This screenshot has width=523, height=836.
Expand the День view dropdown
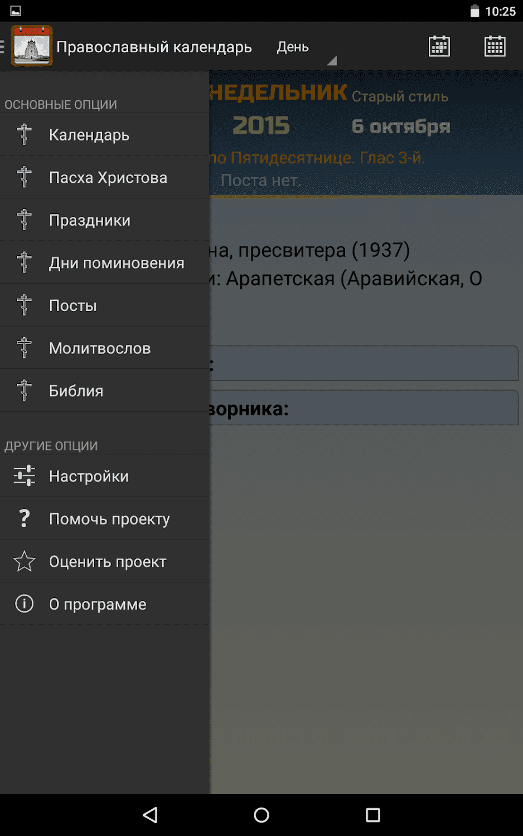(x=307, y=48)
